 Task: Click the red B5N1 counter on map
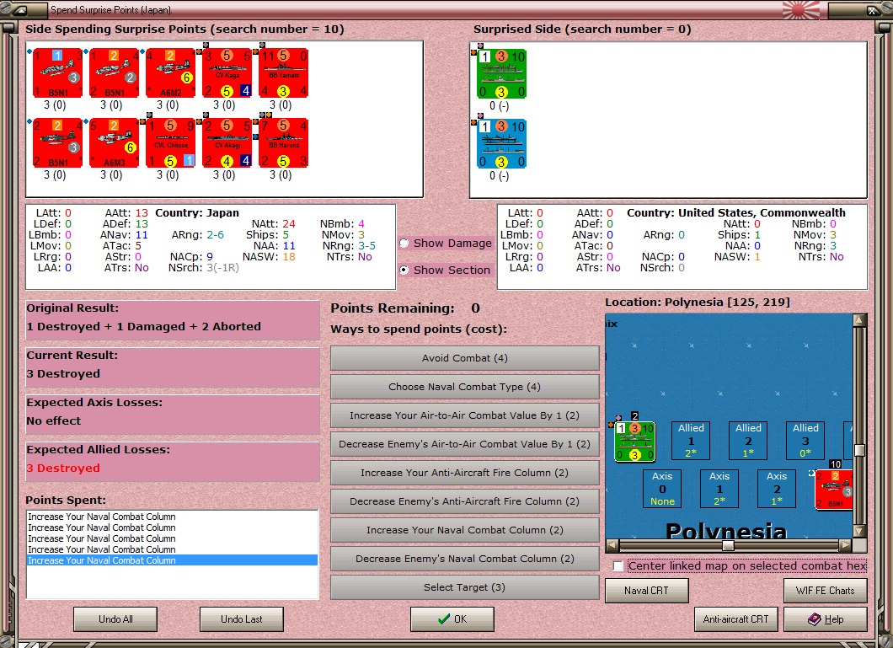click(834, 489)
